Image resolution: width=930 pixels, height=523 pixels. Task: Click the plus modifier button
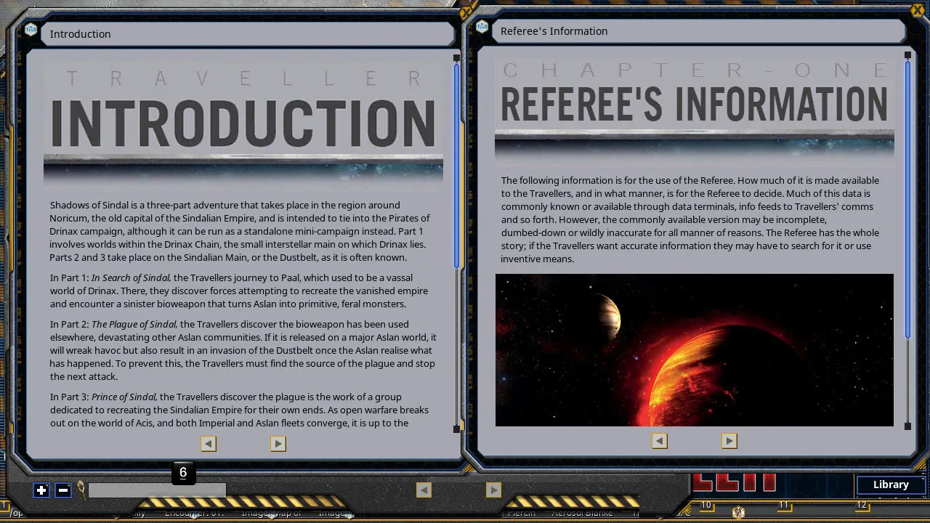click(x=41, y=490)
